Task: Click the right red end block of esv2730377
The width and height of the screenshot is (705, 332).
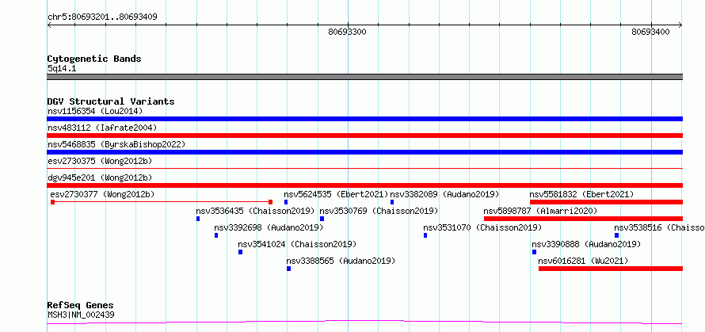Action: [270, 202]
